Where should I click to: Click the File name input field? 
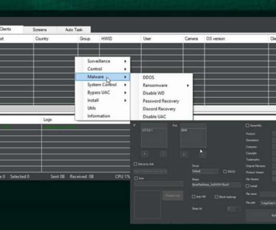pos(268,194)
